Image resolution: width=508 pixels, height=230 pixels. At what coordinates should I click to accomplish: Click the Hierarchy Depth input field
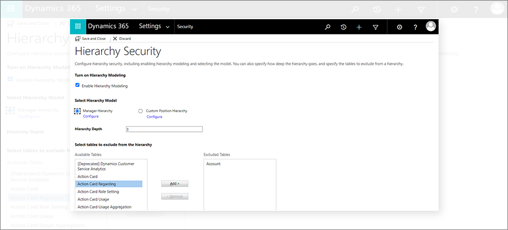164,129
